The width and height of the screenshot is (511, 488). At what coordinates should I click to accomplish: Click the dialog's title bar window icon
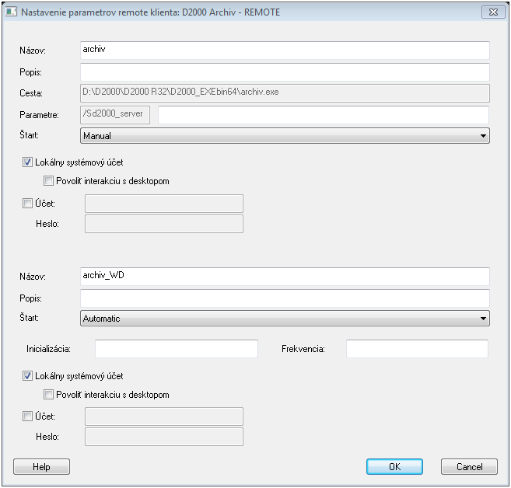(10, 12)
